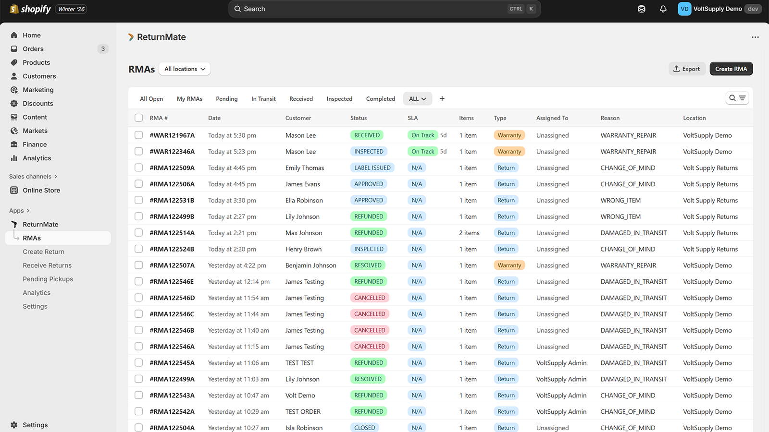Open the bottom Settings gear icon
The height and width of the screenshot is (432, 769).
click(14, 425)
